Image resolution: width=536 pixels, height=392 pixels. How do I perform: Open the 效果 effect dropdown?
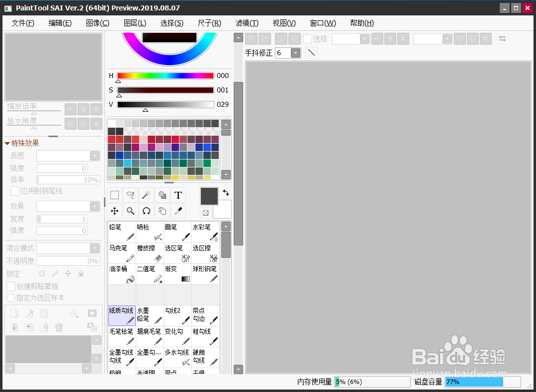(94, 206)
